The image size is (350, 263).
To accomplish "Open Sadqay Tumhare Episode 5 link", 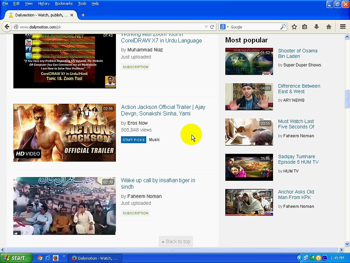I will [298, 159].
